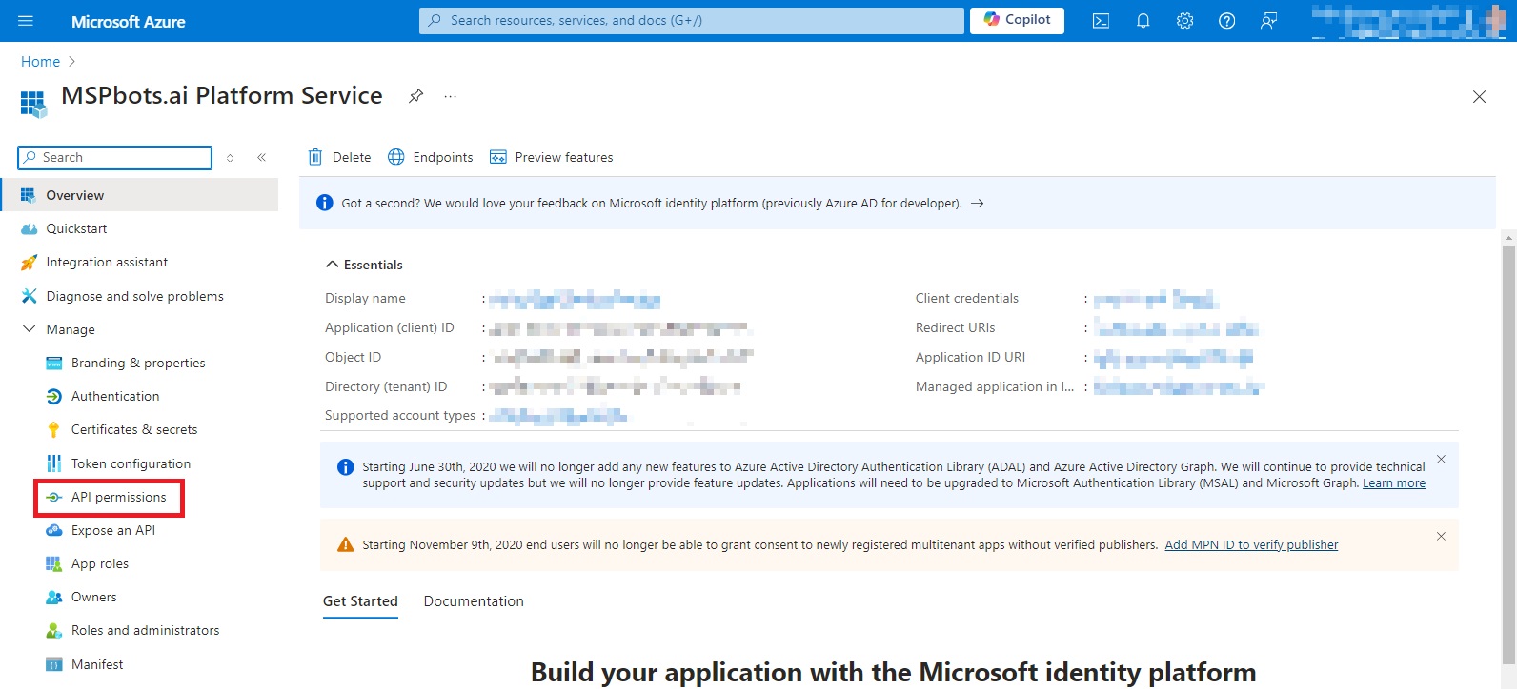Open the notifications bell
The height and width of the screenshot is (689, 1517).
pyautogui.click(x=1143, y=21)
